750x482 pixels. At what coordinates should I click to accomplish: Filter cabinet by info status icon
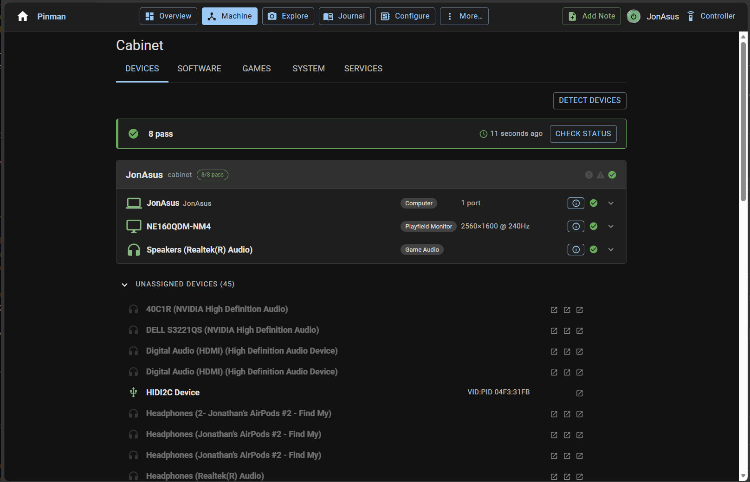(x=588, y=175)
